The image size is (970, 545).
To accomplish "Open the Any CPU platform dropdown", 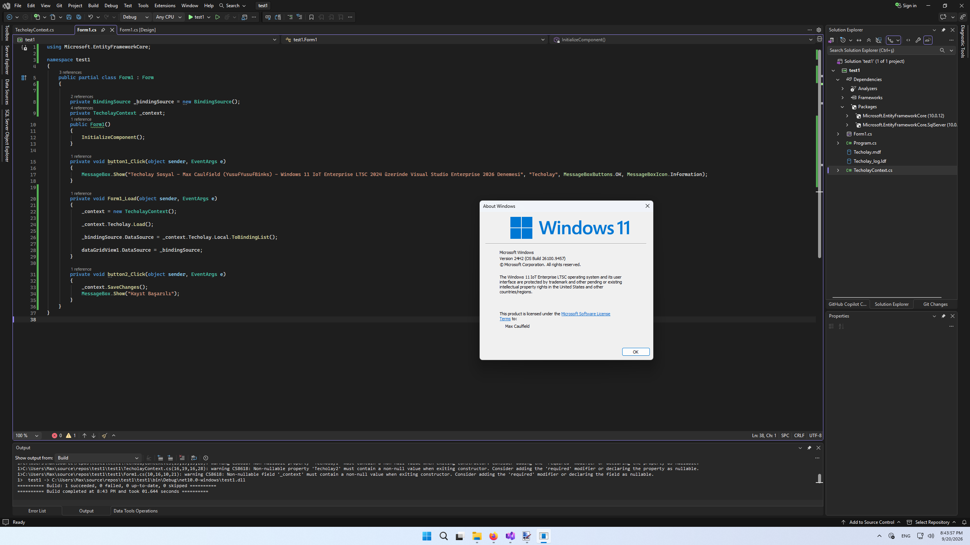I will pyautogui.click(x=169, y=17).
